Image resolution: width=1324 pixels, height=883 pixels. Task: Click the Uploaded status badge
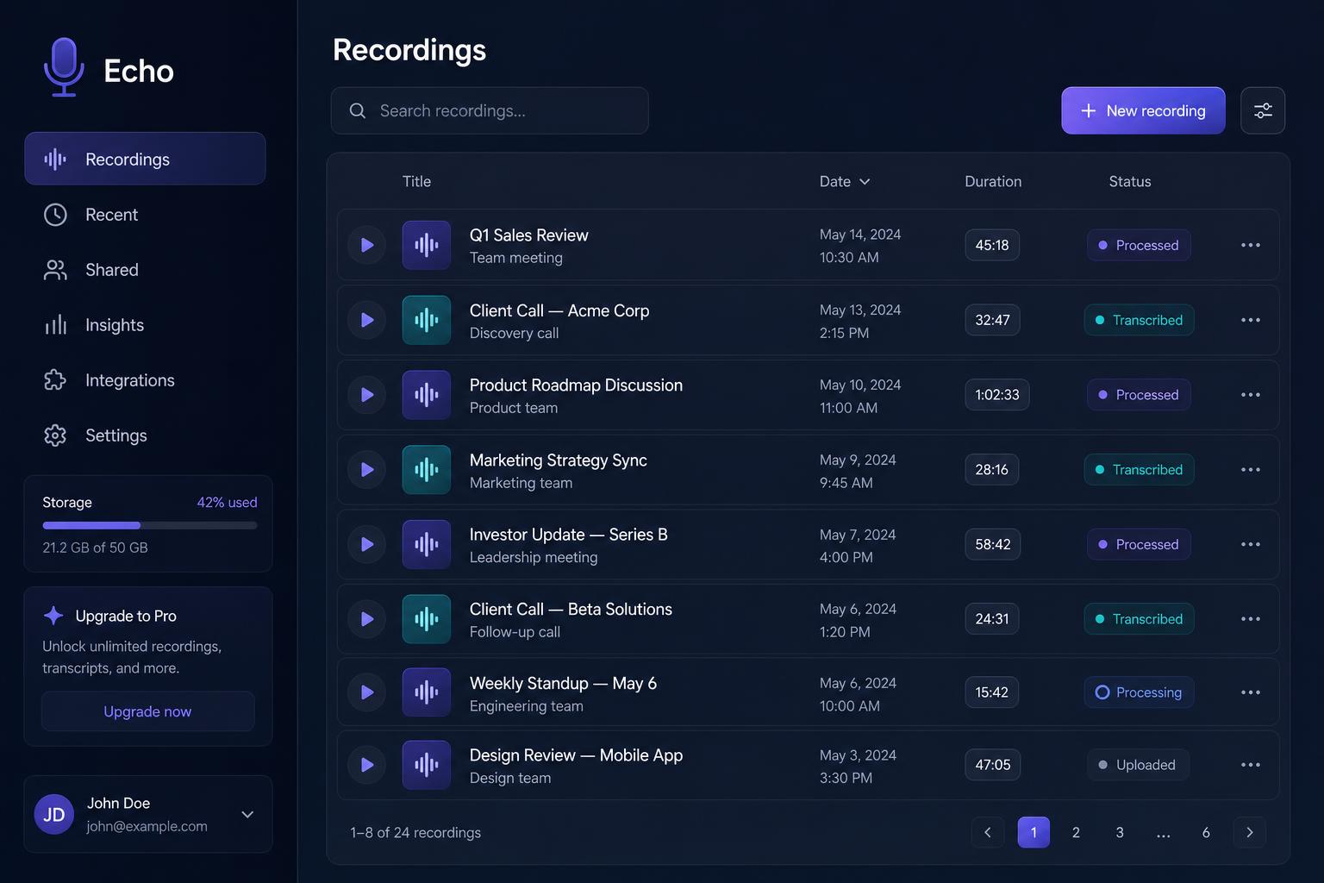point(1138,765)
